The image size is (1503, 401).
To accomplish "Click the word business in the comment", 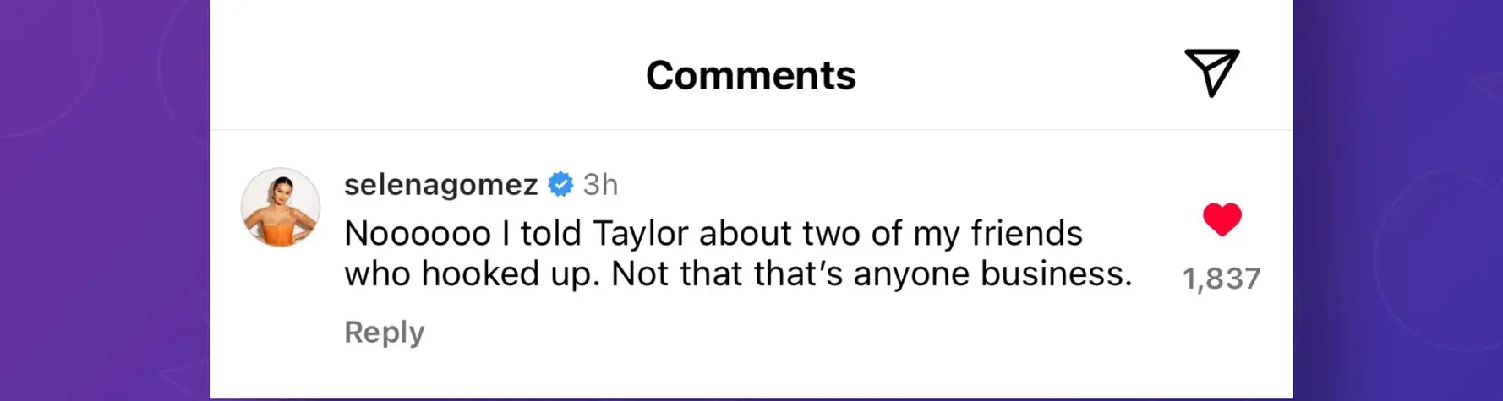I will 1056,274.
